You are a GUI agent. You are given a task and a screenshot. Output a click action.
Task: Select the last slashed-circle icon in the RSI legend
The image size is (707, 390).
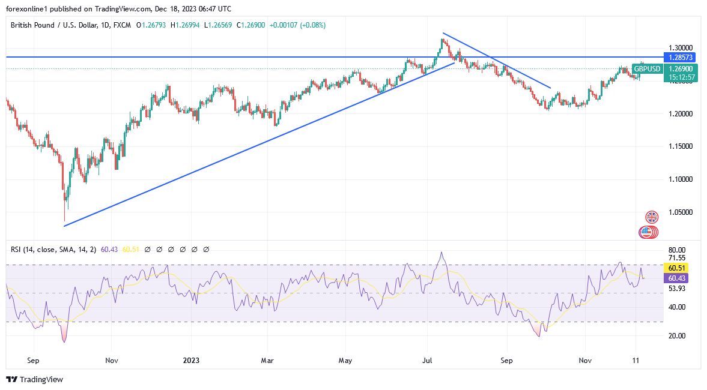click(x=206, y=248)
